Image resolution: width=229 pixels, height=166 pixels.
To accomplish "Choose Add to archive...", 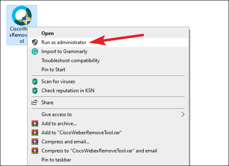I will click(x=108, y=124).
